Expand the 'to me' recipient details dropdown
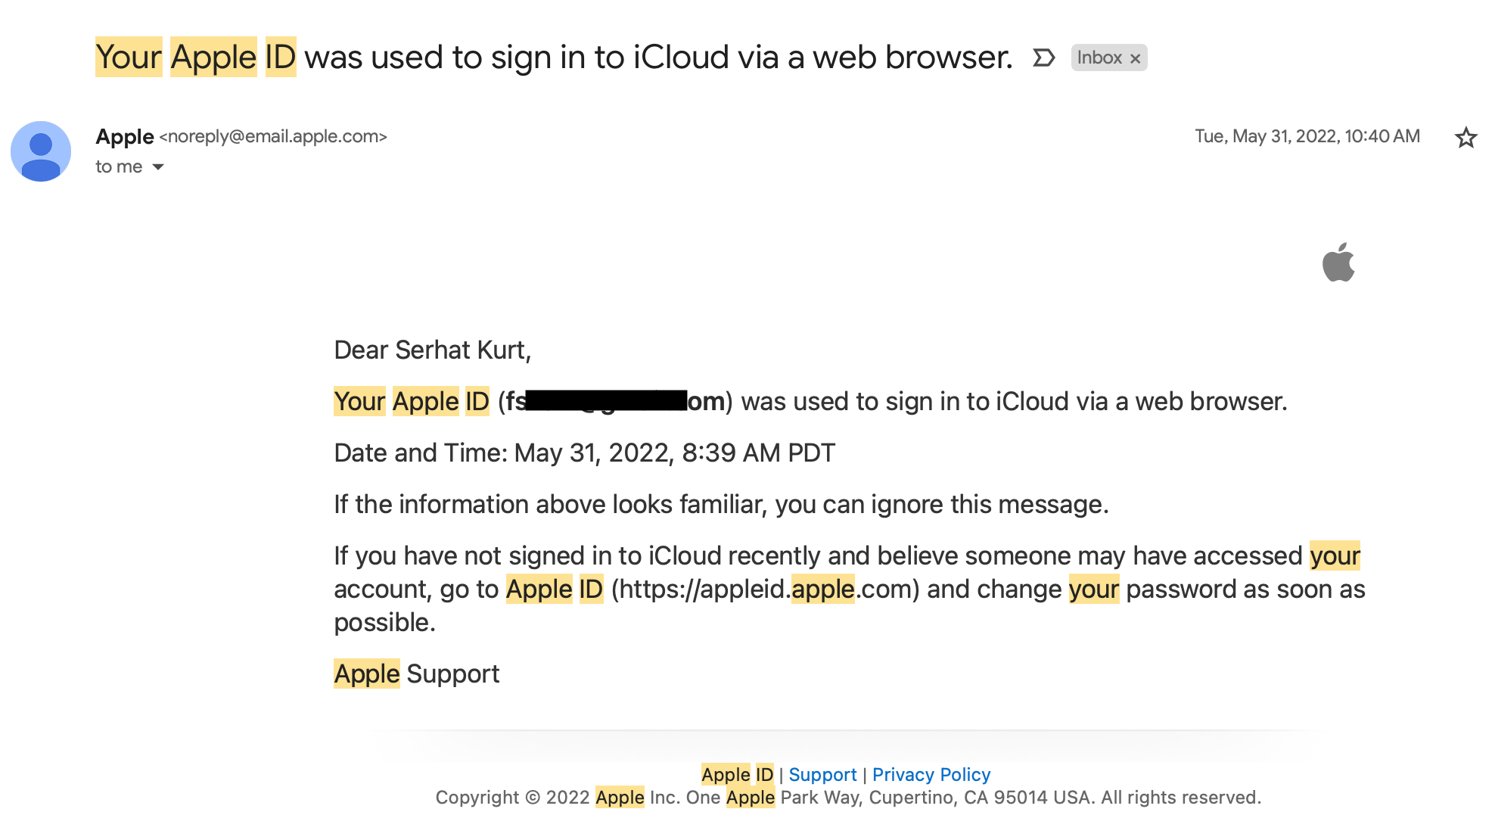1495x840 pixels. tap(158, 166)
